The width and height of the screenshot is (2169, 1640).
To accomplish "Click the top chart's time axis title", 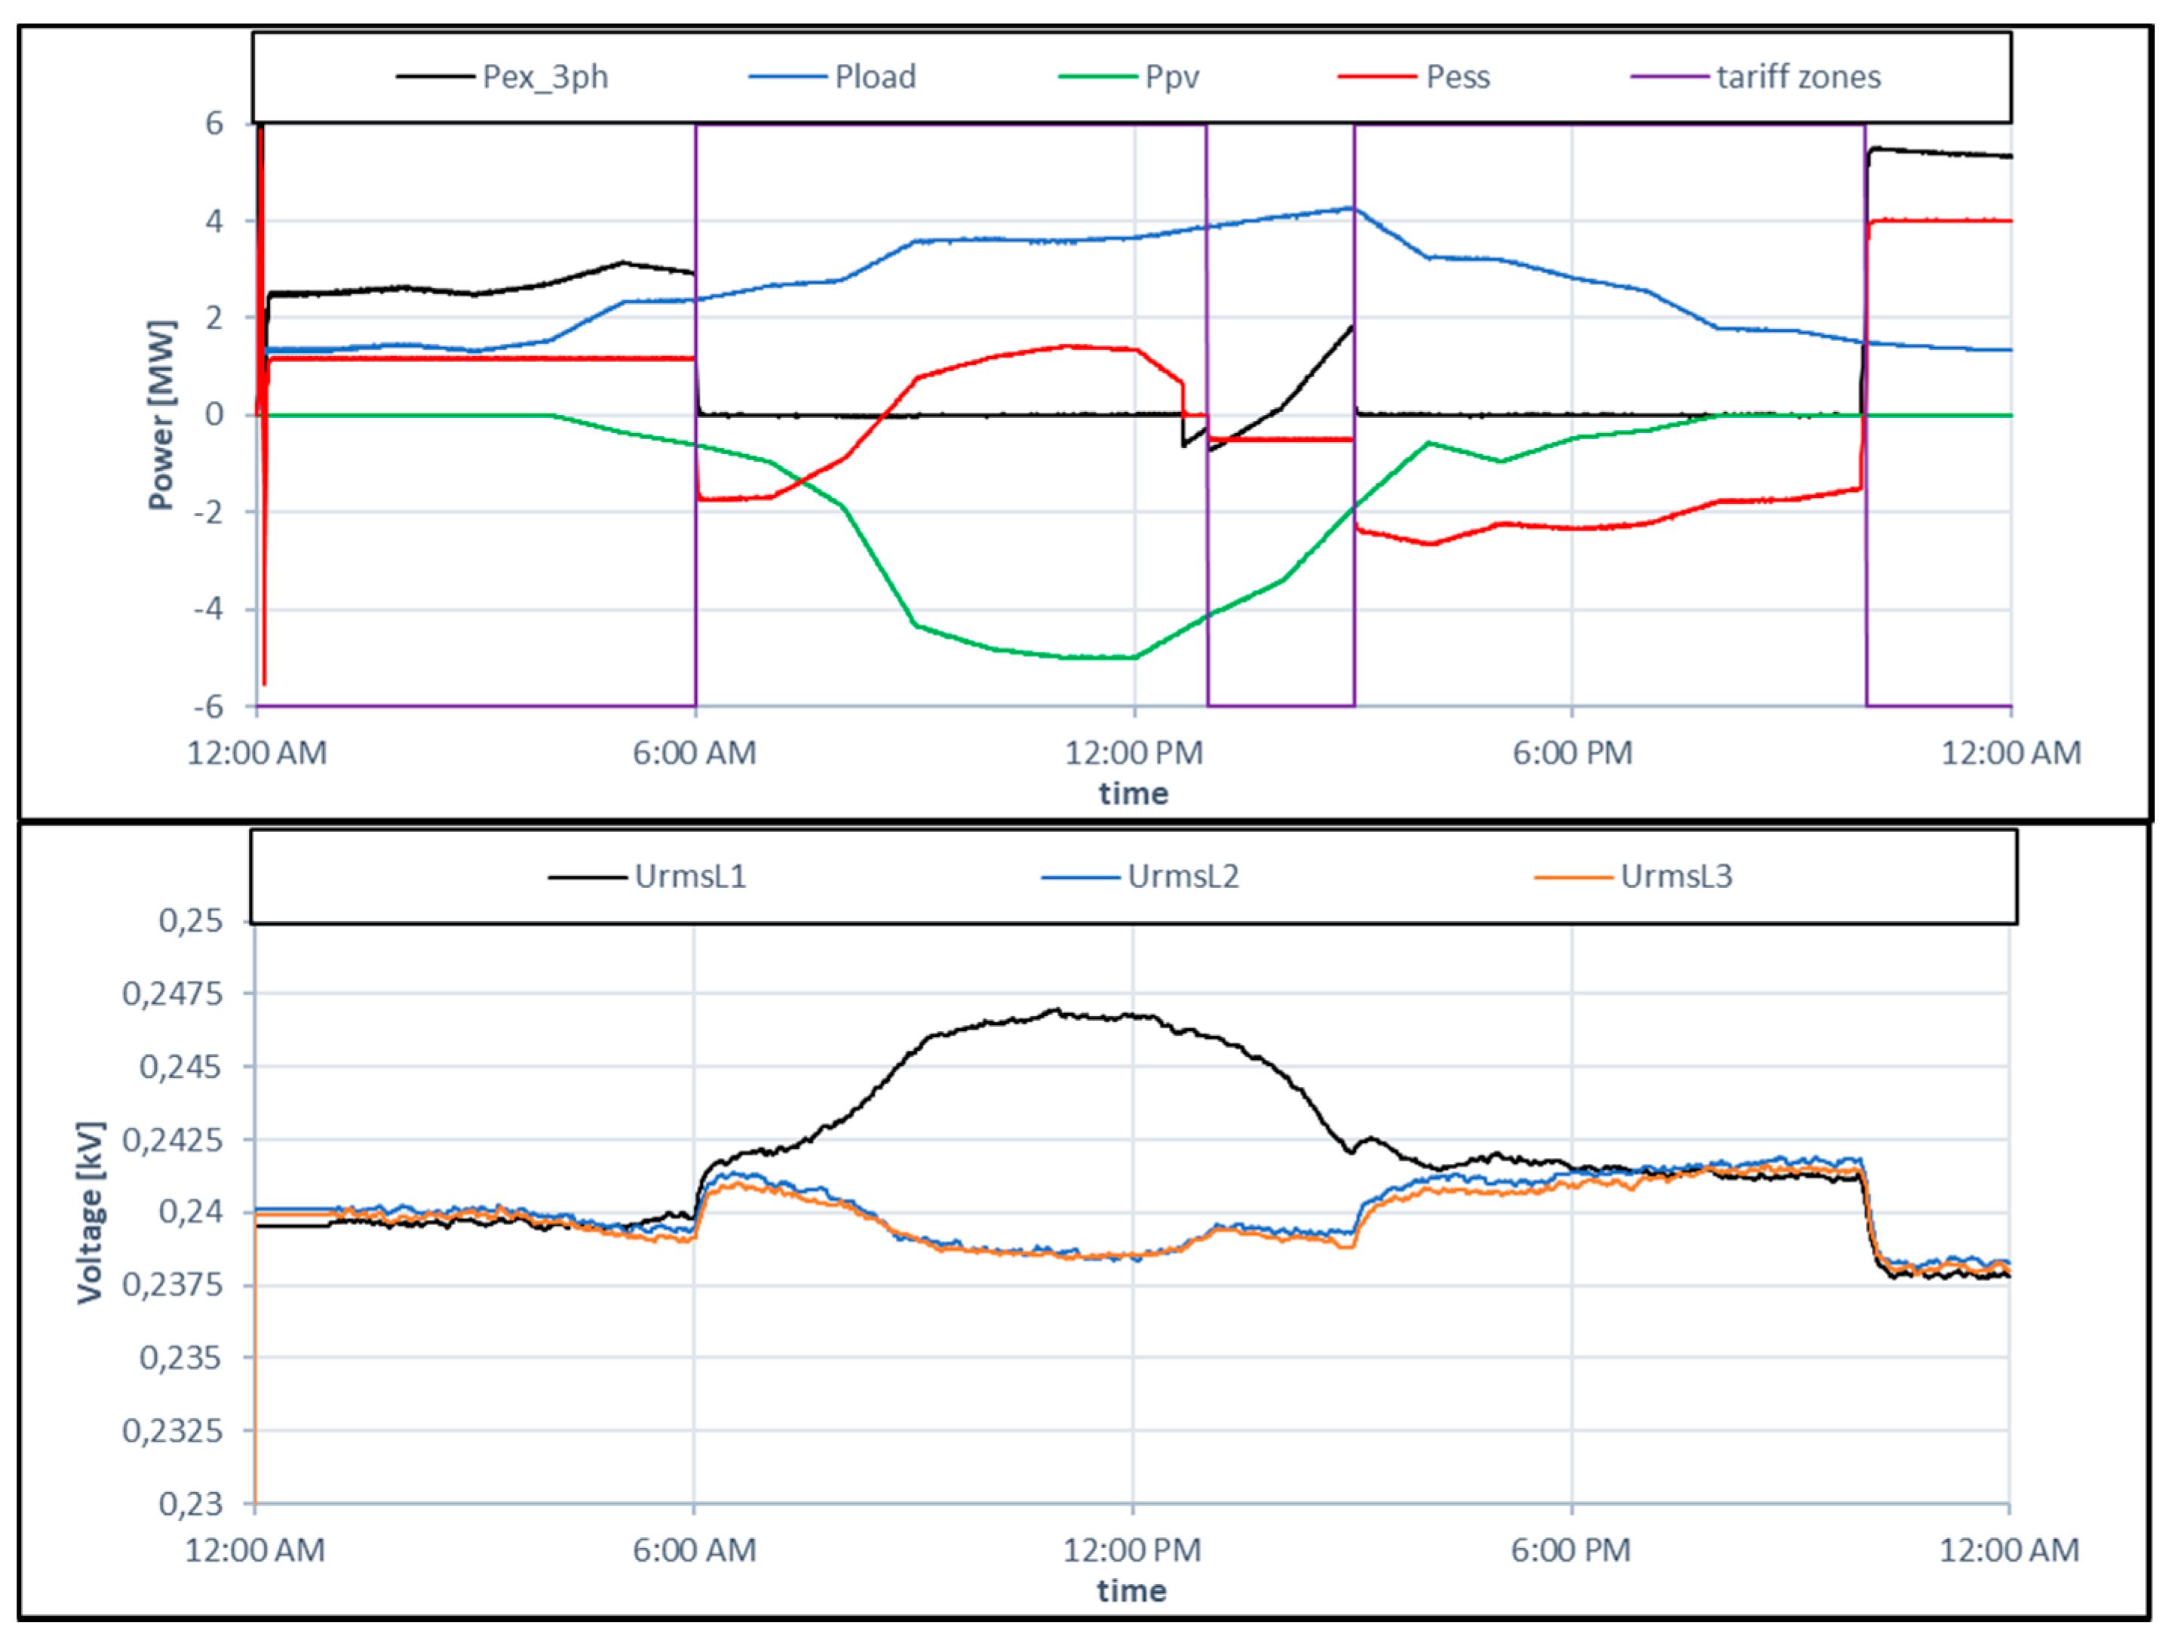I will pyautogui.click(x=1134, y=793).
